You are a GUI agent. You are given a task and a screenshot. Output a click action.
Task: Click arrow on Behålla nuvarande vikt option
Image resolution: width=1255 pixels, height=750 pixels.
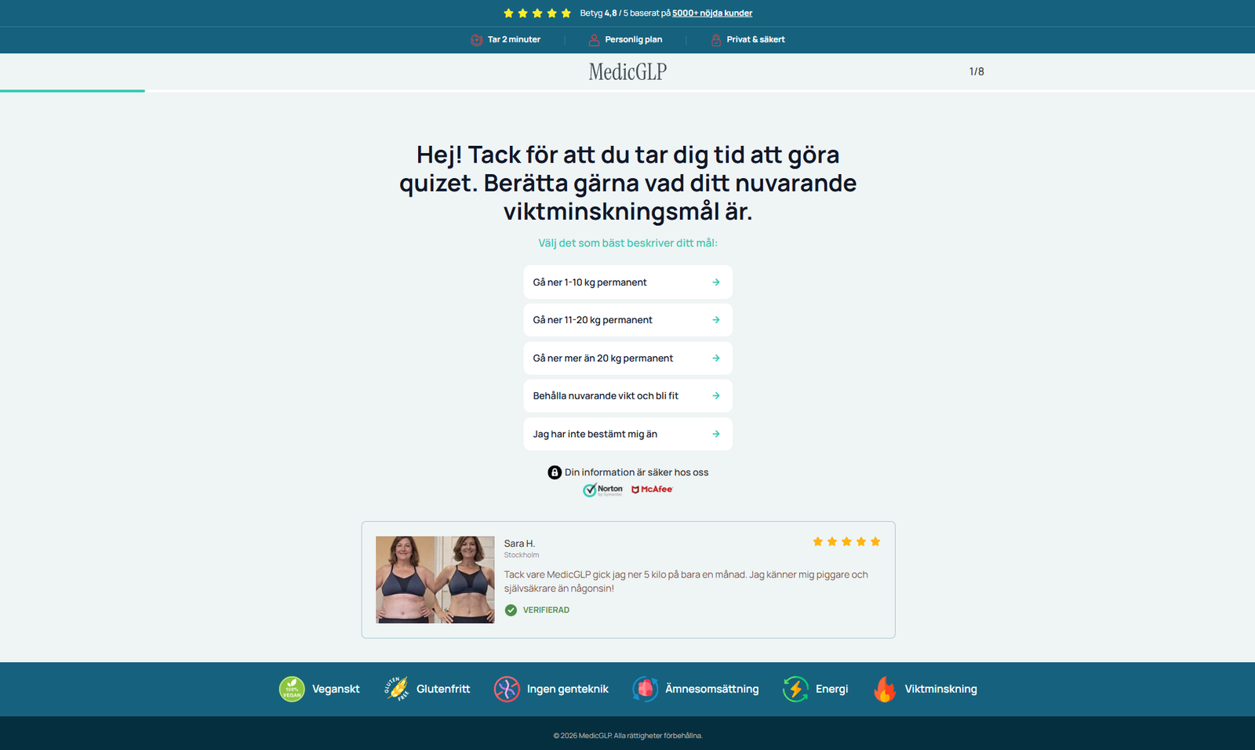click(716, 396)
